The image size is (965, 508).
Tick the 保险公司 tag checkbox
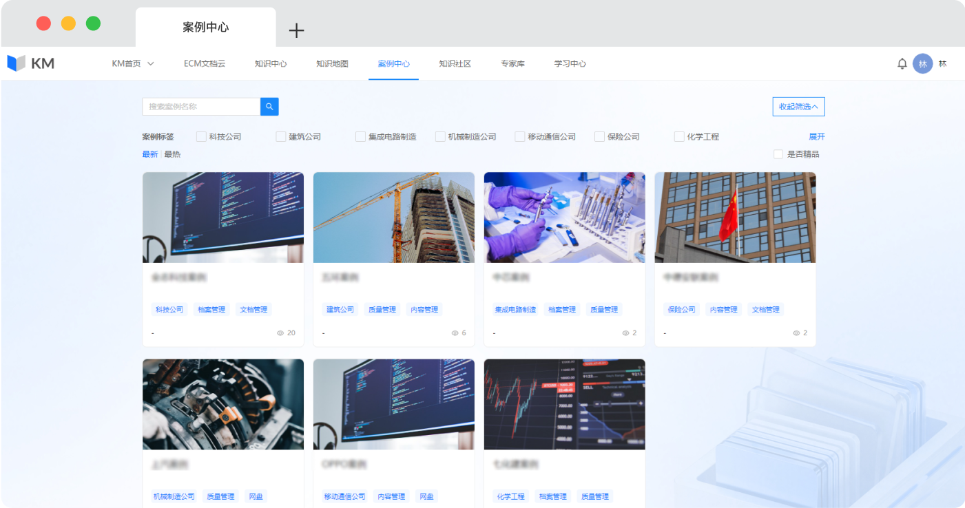tap(599, 136)
